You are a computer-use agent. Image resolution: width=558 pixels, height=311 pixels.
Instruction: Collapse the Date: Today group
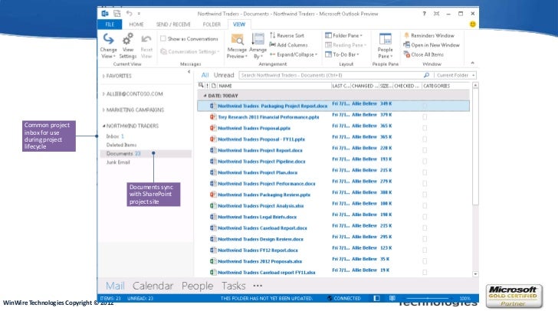click(x=205, y=96)
